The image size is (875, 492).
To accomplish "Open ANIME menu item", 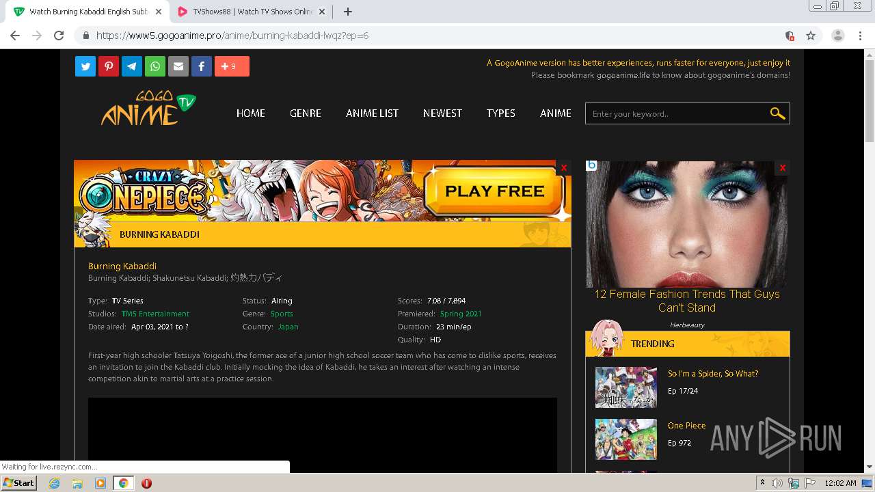I will click(x=556, y=113).
